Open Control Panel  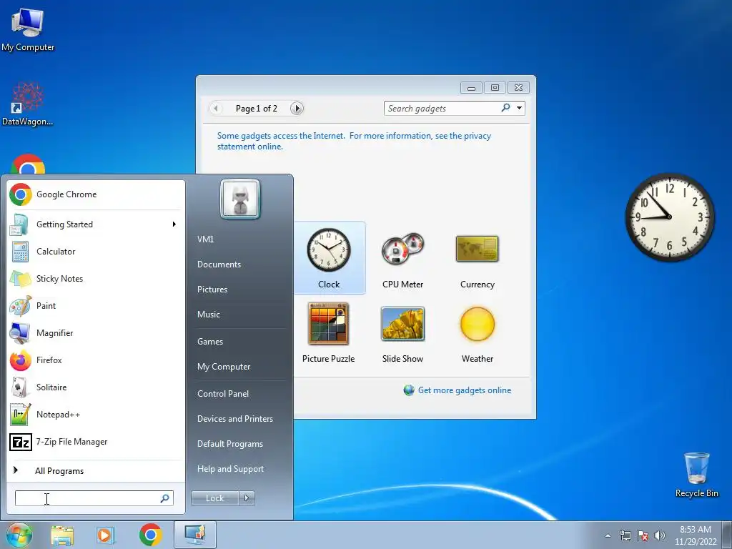[x=223, y=394]
